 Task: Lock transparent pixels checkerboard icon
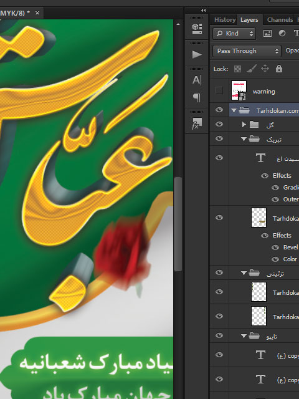click(237, 69)
